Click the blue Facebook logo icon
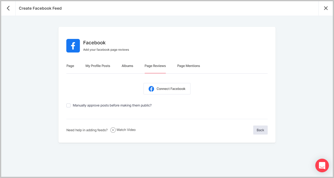The width and height of the screenshot is (334, 178). [73, 46]
